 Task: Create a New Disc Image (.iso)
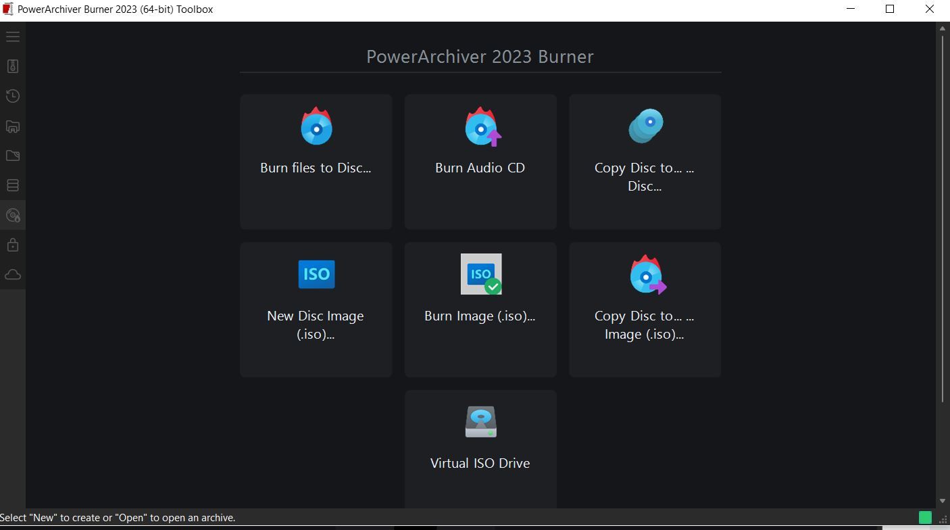point(316,310)
